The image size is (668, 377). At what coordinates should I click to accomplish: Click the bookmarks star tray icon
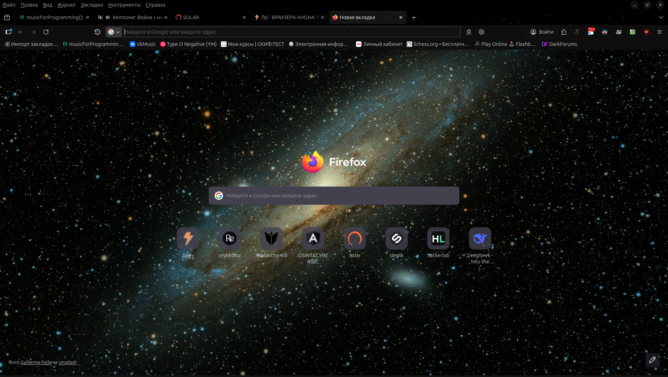pos(469,32)
